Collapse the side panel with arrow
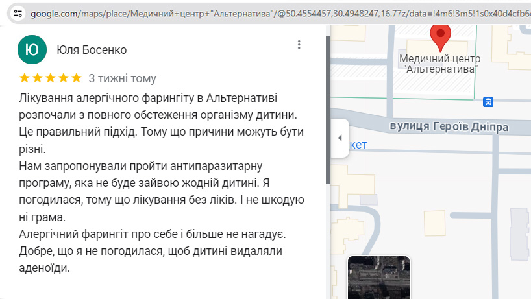531x299 pixels. pyautogui.click(x=340, y=138)
